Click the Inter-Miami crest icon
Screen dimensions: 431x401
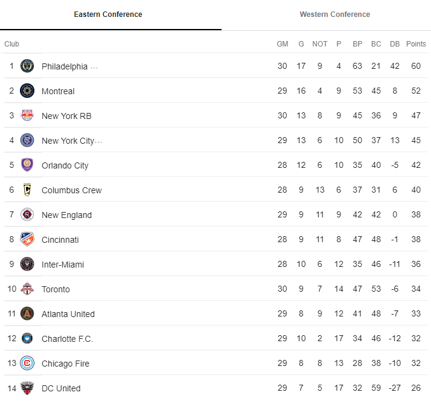27,264
